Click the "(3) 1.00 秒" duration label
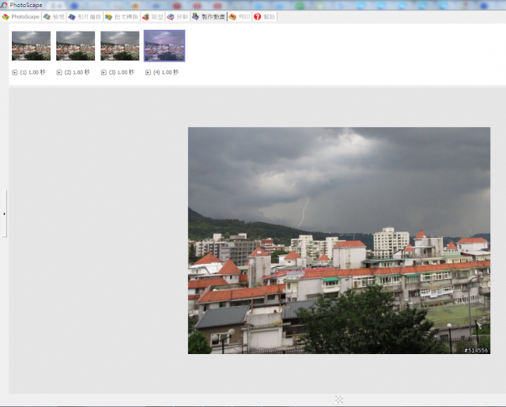The width and height of the screenshot is (506, 407). [x=122, y=72]
